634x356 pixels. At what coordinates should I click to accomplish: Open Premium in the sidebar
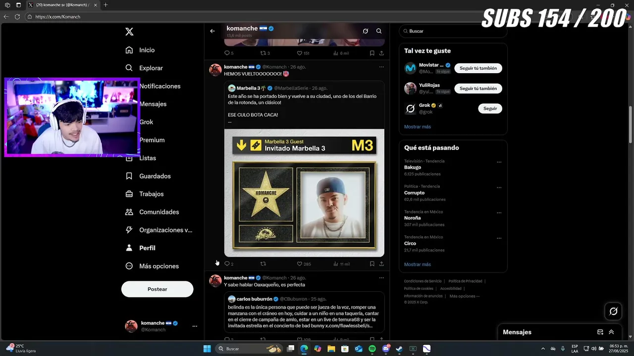click(x=152, y=140)
